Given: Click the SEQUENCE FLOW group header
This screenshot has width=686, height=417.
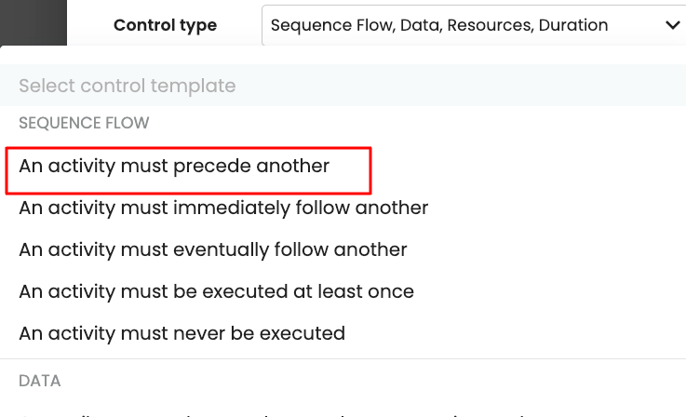Looking at the screenshot, I should pyautogui.click(x=84, y=123).
